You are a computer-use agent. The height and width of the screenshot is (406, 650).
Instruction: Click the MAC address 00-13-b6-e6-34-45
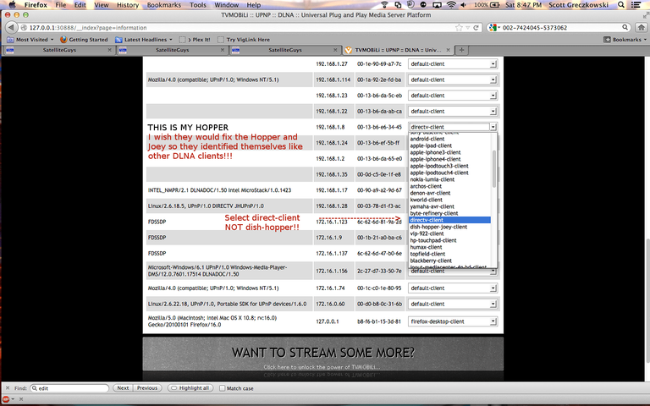tap(379, 127)
